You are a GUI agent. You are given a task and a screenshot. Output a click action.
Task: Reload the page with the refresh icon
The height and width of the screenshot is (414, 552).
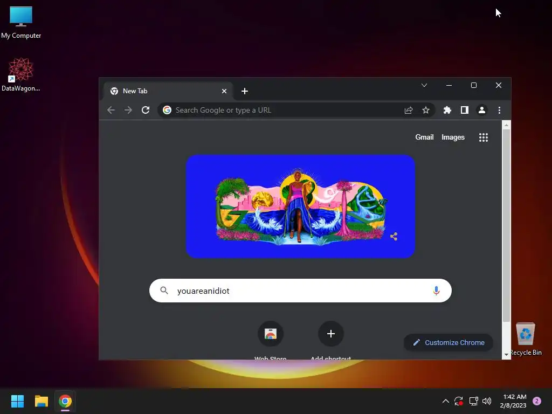146,110
